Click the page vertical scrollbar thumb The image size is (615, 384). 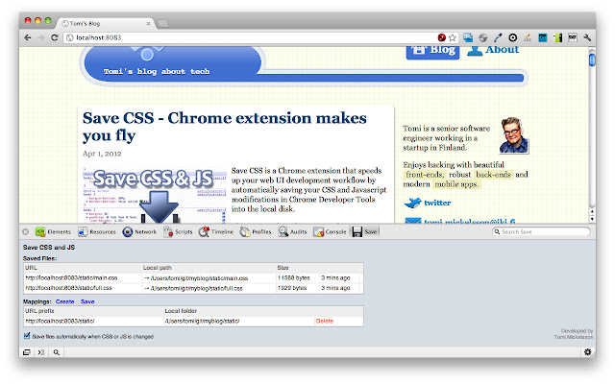tap(592, 60)
